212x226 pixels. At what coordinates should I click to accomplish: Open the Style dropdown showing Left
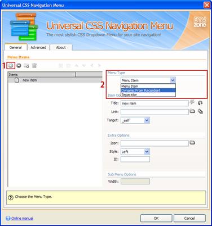[x=135, y=152]
